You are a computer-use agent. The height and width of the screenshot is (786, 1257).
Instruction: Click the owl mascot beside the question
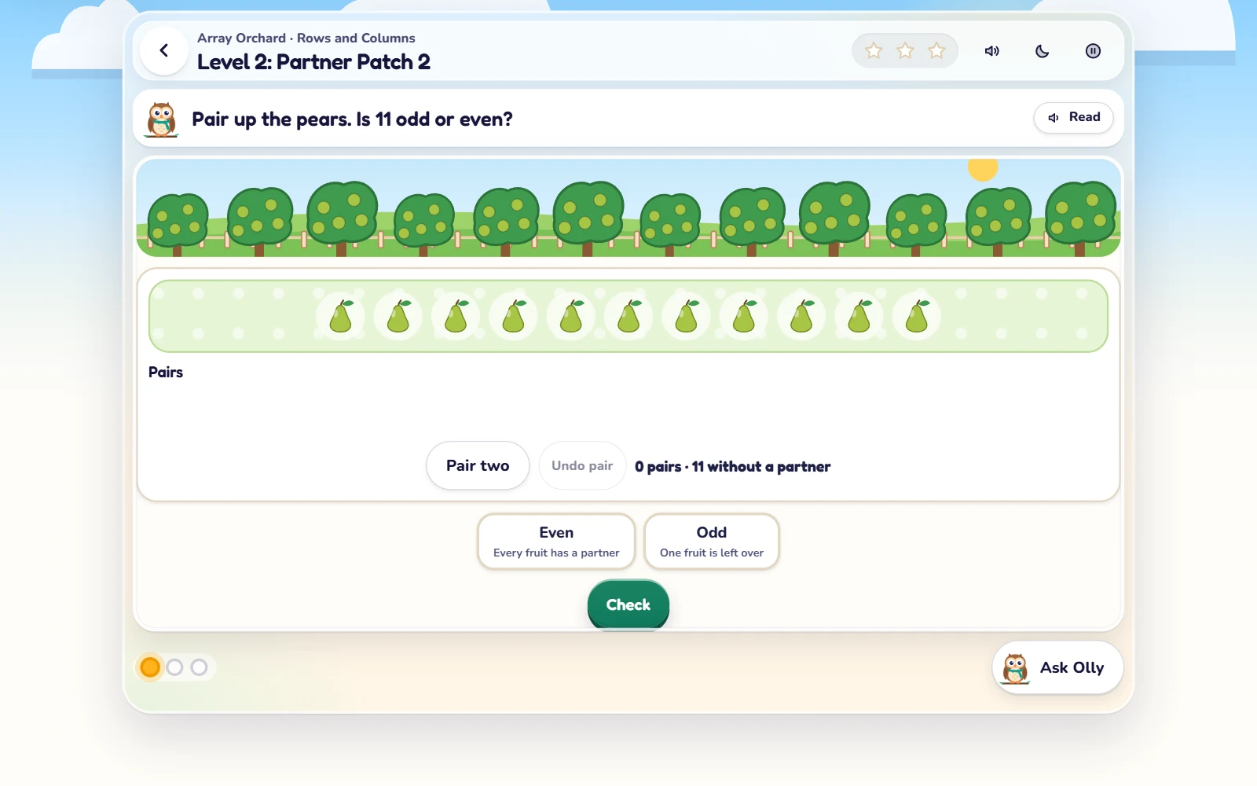(161, 119)
